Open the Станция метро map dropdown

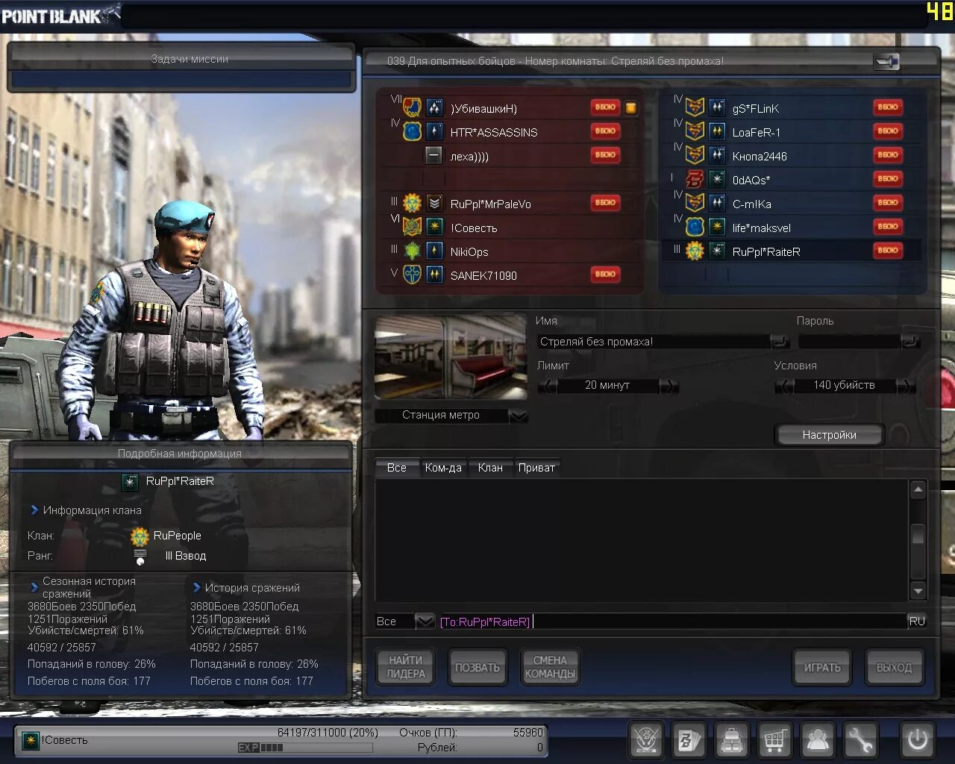click(x=519, y=416)
